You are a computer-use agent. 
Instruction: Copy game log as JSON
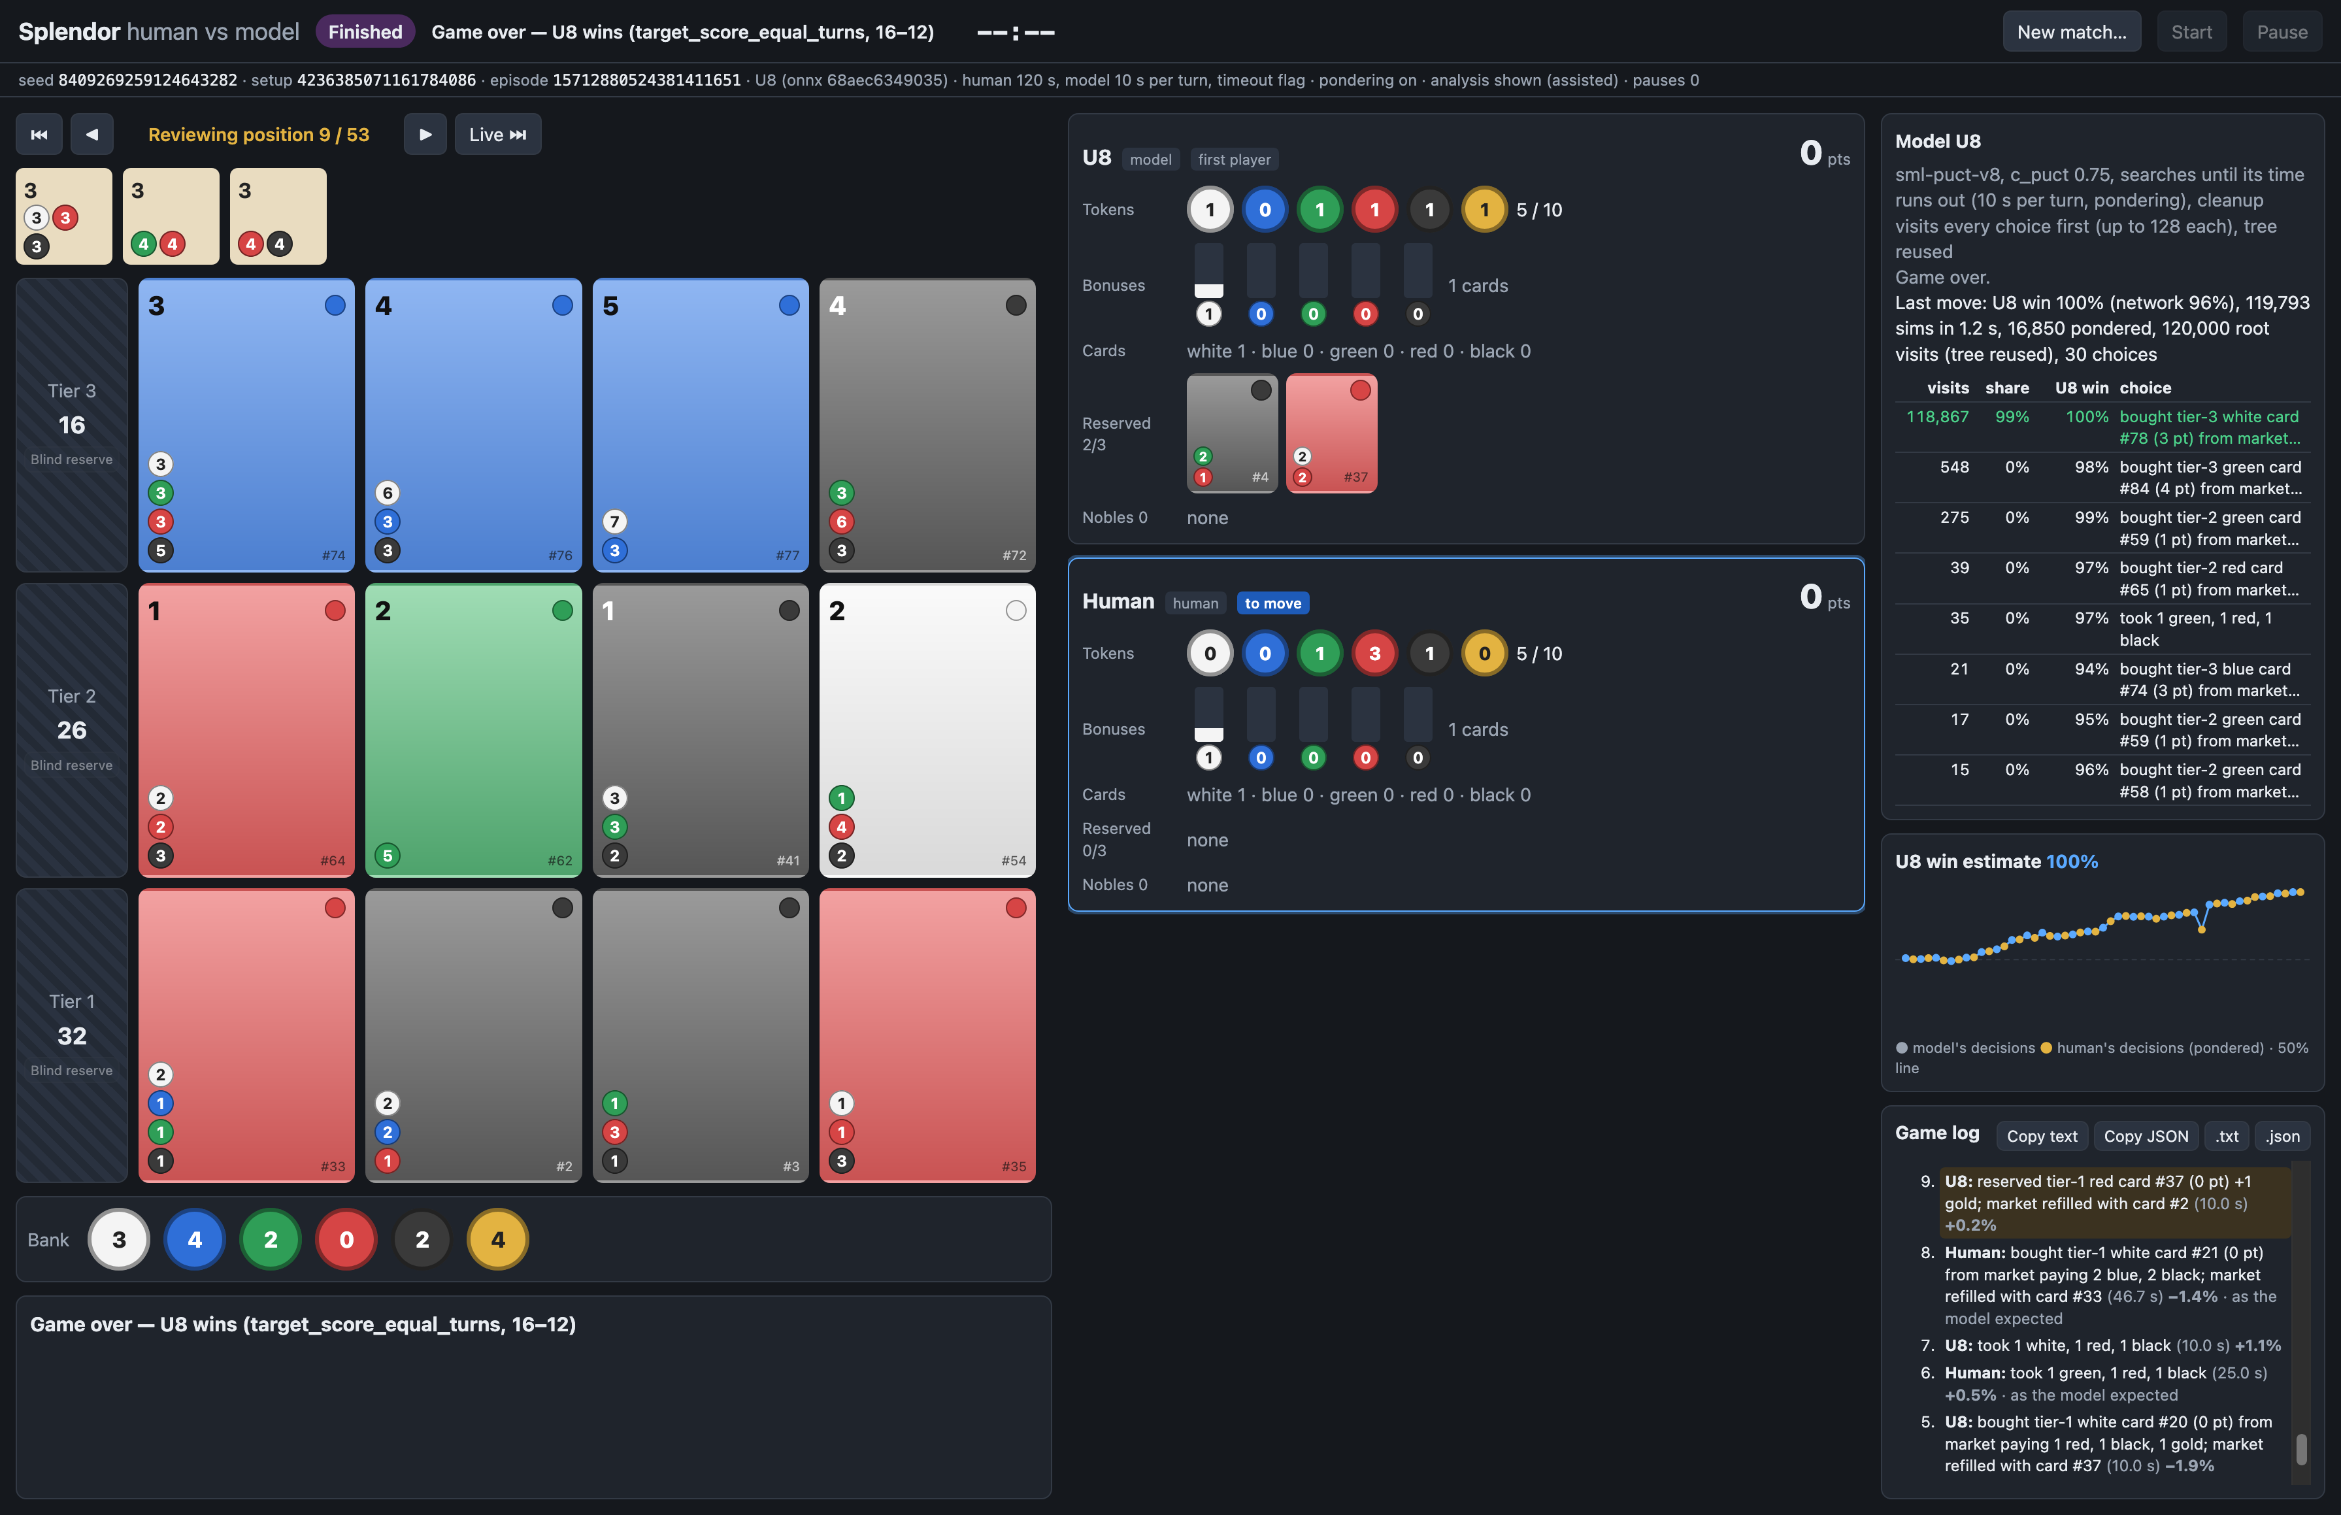pyautogui.click(x=2146, y=1136)
